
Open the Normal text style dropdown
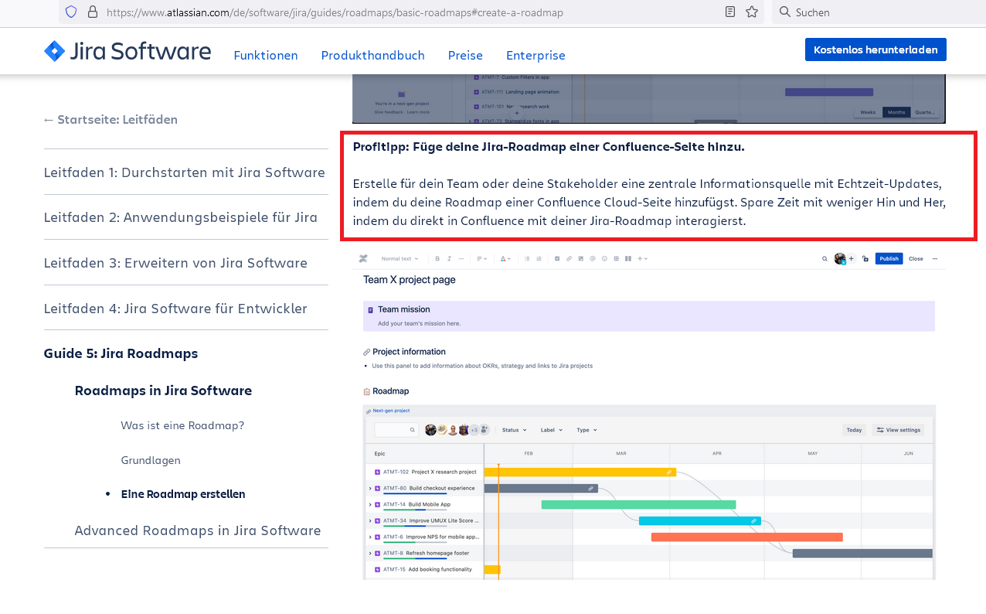click(401, 258)
